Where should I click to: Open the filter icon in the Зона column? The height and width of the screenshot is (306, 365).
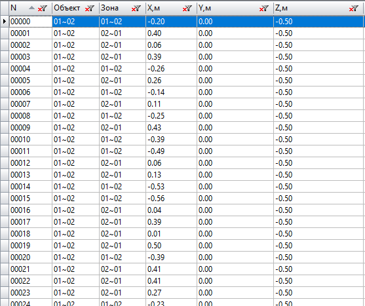136,9
